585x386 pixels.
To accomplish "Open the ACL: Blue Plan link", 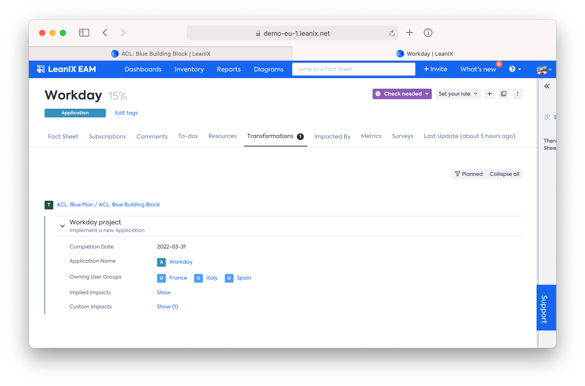I will pos(75,205).
